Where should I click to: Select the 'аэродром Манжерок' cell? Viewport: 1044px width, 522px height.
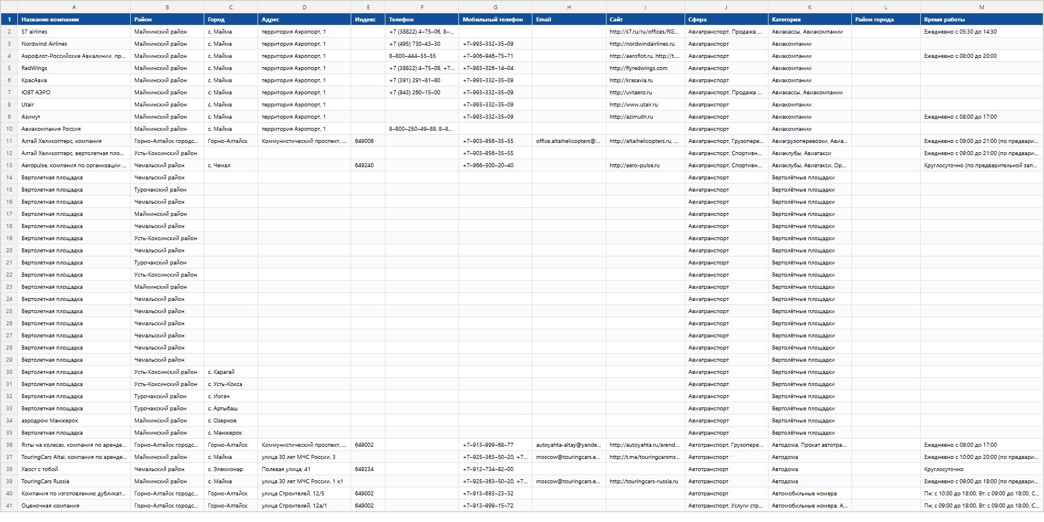click(74, 421)
